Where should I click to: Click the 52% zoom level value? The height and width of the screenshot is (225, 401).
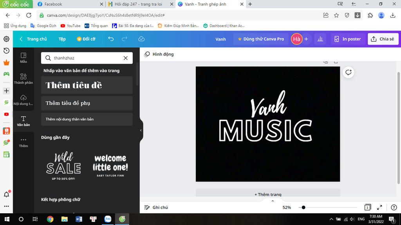point(287,207)
